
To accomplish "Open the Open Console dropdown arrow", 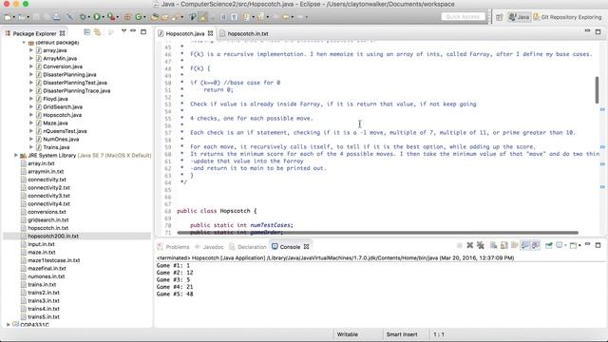I will click(x=579, y=245).
